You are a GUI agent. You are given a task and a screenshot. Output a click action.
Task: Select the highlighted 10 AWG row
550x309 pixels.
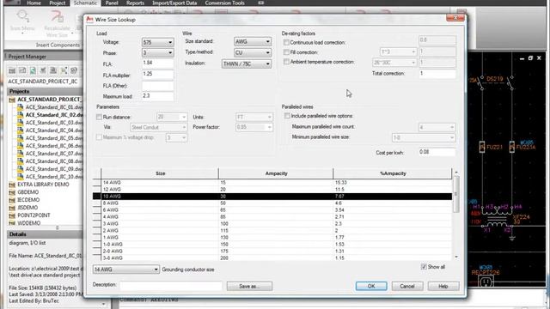pos(272,197)
